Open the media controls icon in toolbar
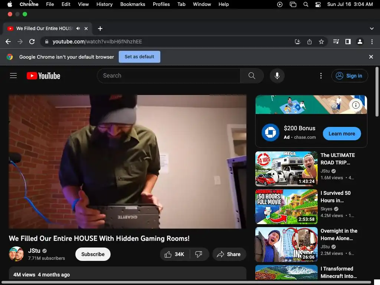Screen dimensions: 380x285 [336, 42]
